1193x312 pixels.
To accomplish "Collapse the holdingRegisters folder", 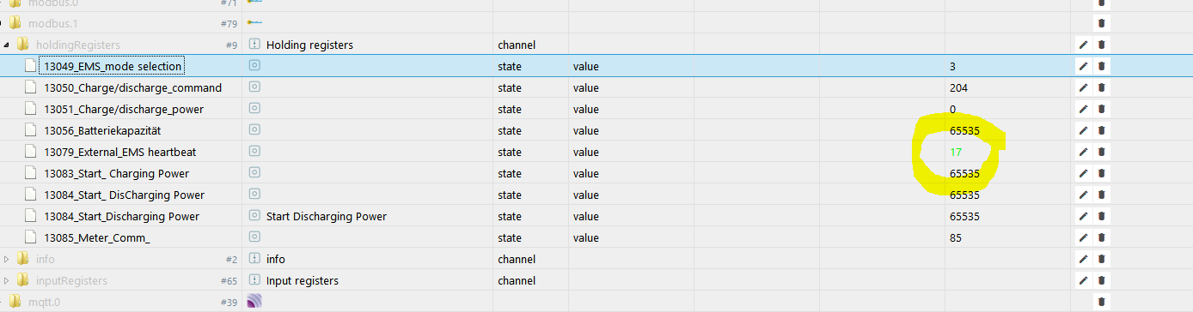I will [x=8, y=45].
